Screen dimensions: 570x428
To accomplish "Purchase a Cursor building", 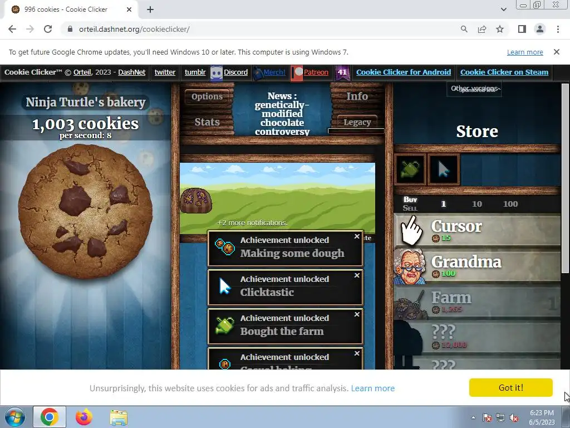I will [477, 230].
